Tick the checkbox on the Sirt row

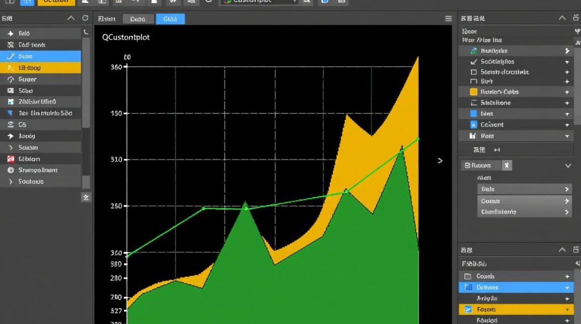coord(473,82)
